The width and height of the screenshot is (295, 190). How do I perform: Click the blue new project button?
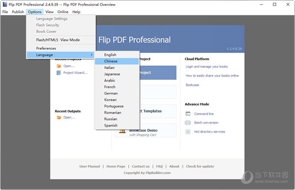(158, 73)
